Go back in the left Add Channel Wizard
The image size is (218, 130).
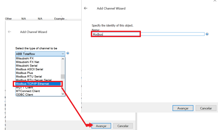[x=10, y=32]
